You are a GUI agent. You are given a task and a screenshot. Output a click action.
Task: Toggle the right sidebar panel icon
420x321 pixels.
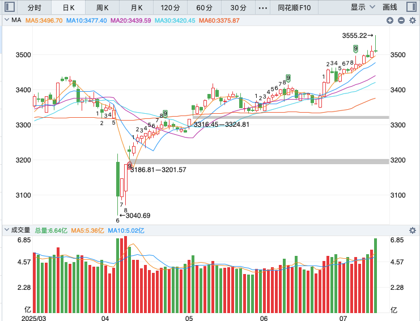pyautogui.click(x=411, y=7)
